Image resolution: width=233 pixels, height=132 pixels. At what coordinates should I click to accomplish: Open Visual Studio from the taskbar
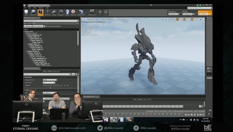pos(106,120)
